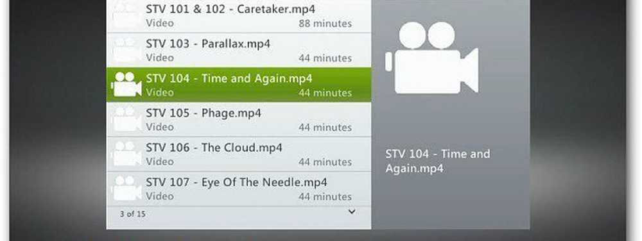Click camera icon beside The Cloud.mp4

[126, 154]
